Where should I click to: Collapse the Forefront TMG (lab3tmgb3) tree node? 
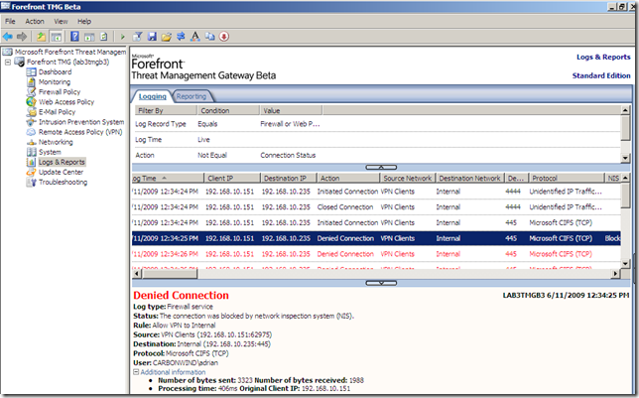(8, 62)
